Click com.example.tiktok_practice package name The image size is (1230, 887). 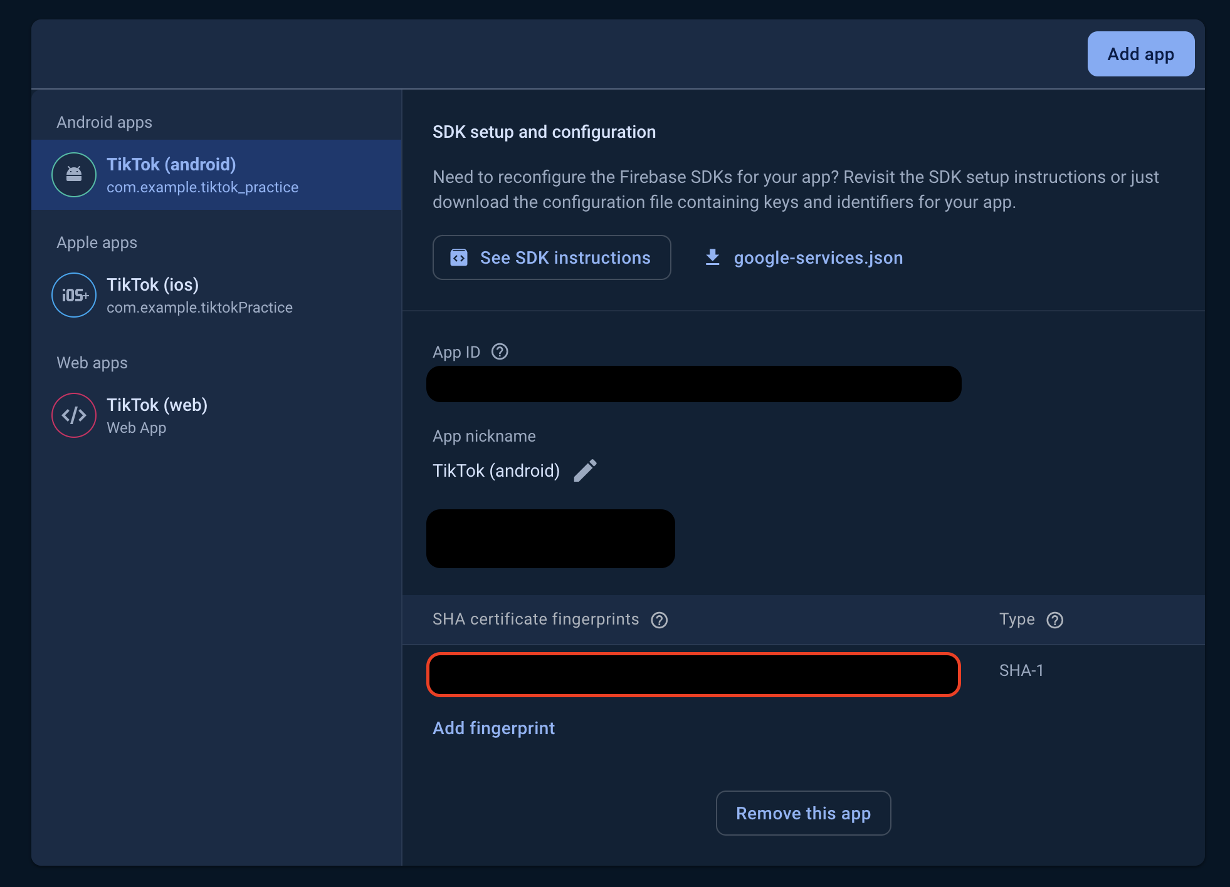tap(202, 187)
